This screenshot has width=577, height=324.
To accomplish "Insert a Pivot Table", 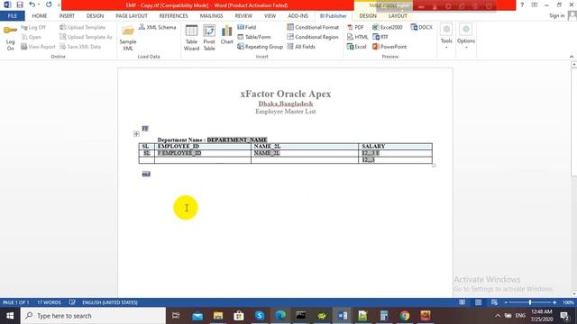I will [209, 38].
